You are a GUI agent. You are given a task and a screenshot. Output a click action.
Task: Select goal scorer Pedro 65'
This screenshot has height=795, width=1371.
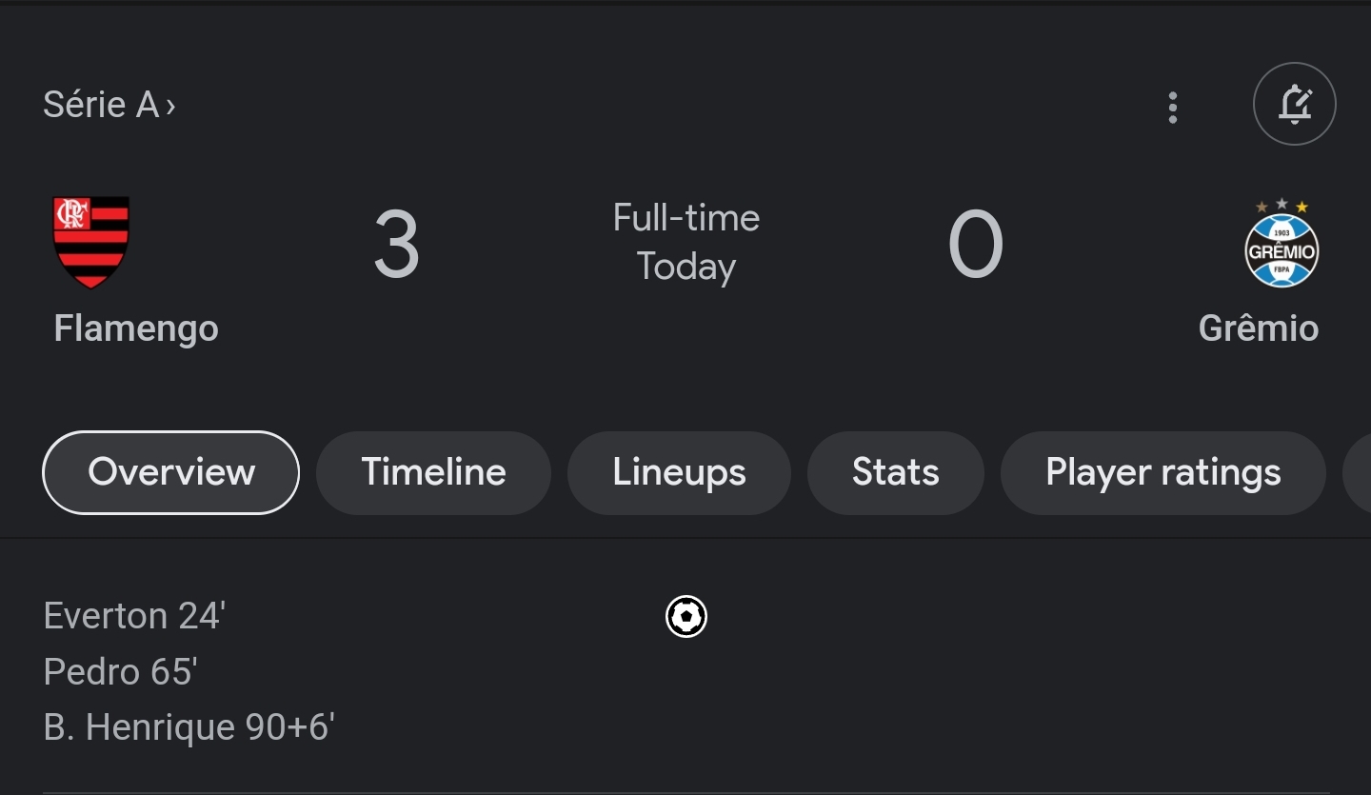(x=120, y=672)
